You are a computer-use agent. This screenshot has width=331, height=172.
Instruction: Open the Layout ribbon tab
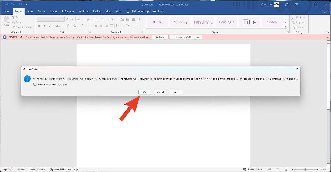tap(54, 12)
